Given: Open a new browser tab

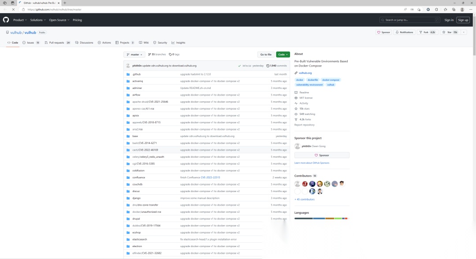Looking at the screenshot, I should [x=65, y=3].
